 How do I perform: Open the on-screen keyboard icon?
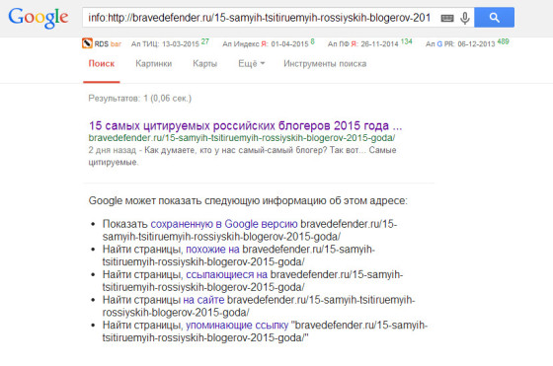click(x=446, y=18)
